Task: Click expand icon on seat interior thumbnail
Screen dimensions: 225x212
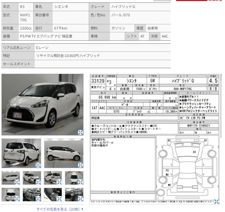Action: (59, 199)
